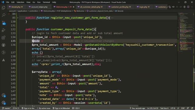Open the Edit menu
The width and height of the screenshot is (195, 110).
(13, 2)
